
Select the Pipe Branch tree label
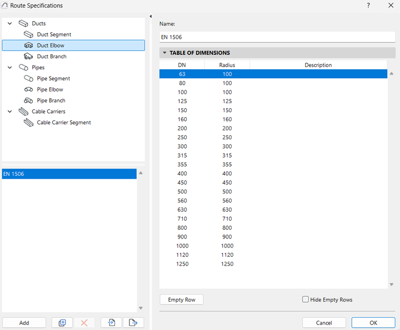tap(51, 100)
